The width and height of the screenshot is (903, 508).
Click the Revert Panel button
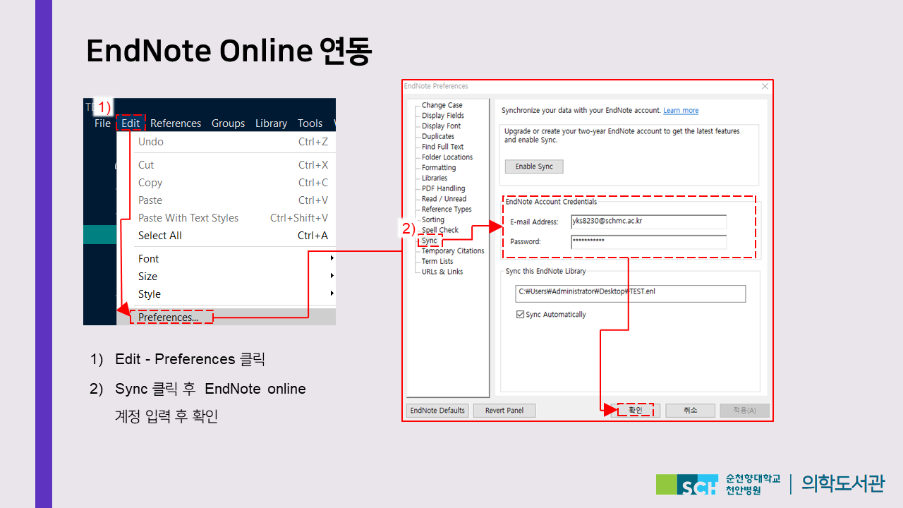pyautogui.click(x=504, y=411)
